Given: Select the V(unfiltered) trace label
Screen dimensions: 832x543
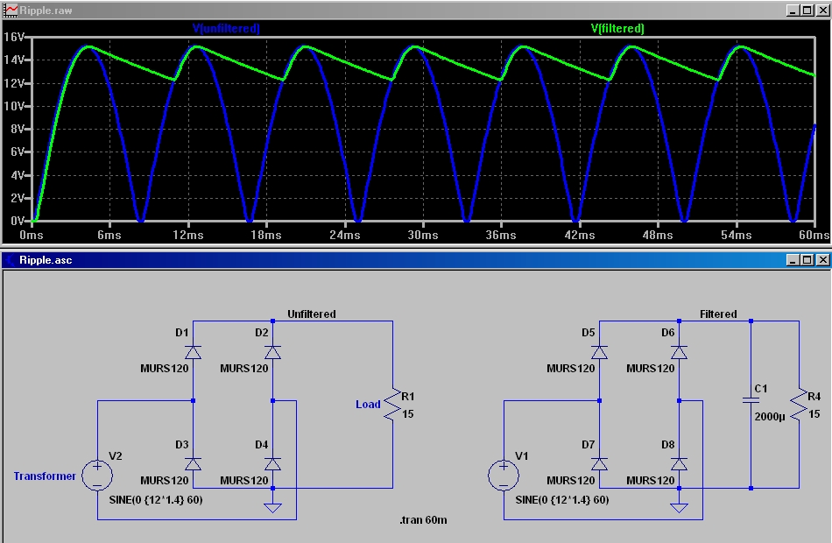Looking at the screenshot, I should click(x=226, y=29).
